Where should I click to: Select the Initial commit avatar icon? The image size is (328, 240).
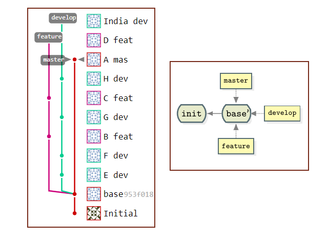pyautogui.click(x=94, y=213)
